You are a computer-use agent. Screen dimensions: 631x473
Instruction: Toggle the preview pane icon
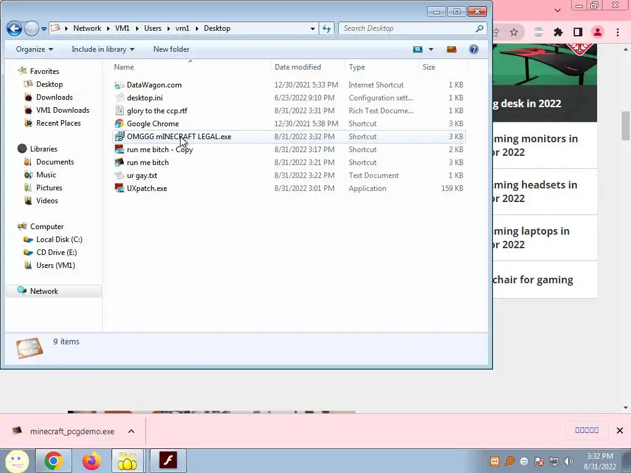452,49
